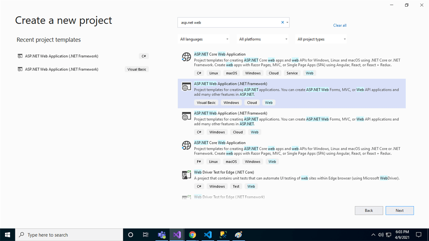The height and width of the screenshot is (241, 429).
Task: Open the All platforms filter dropdown
Action: (263, 39)
